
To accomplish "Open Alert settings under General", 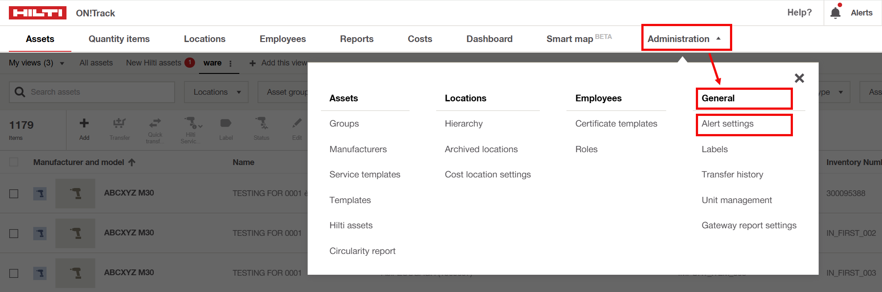I will [x=727, y=124].
